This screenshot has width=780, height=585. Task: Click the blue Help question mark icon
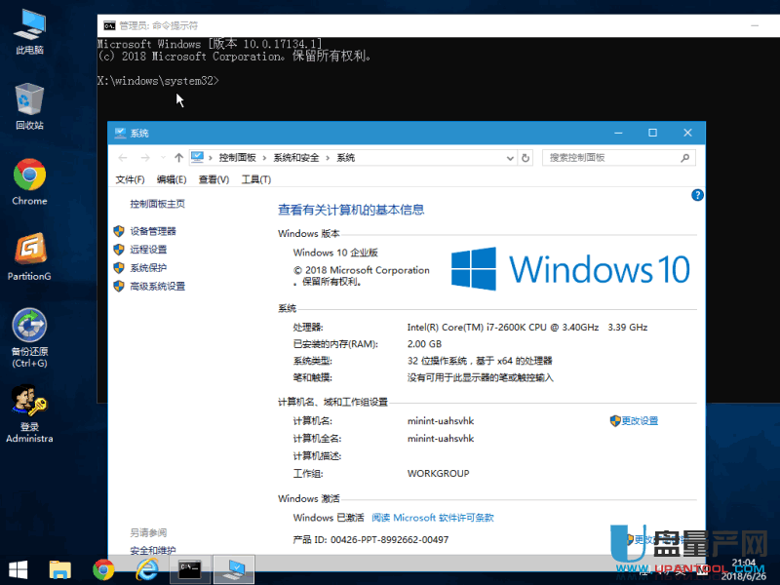[697, 195]
